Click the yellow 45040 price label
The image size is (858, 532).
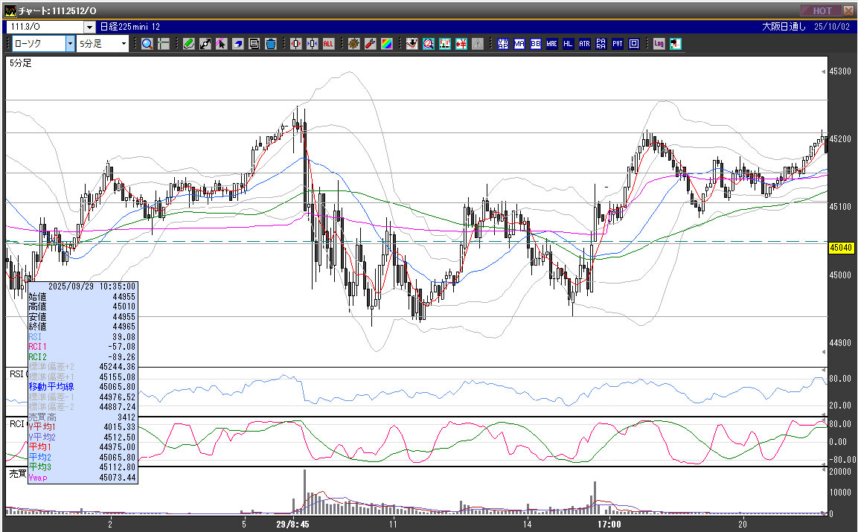click(839, 248)
